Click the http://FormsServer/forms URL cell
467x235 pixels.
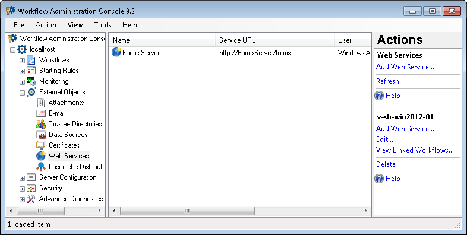click(255, 53)
